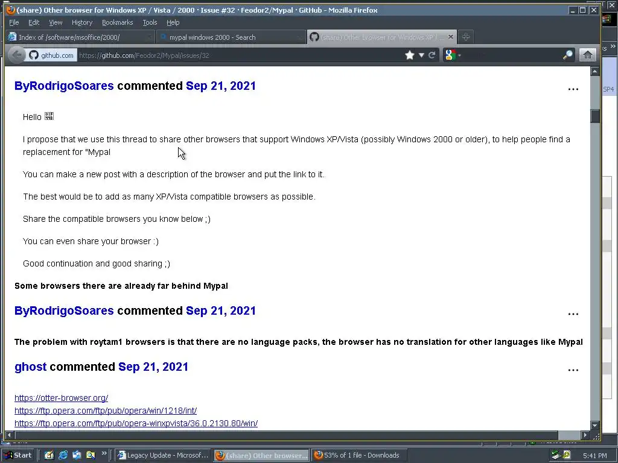The height and width of the screenshot is (463, 618).
Task: Click the vertical scrollbar down arrow
Action: (594, 425)
